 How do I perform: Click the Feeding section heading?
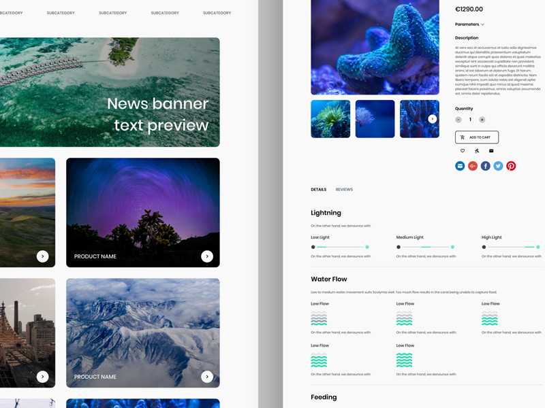pos(324,397)
